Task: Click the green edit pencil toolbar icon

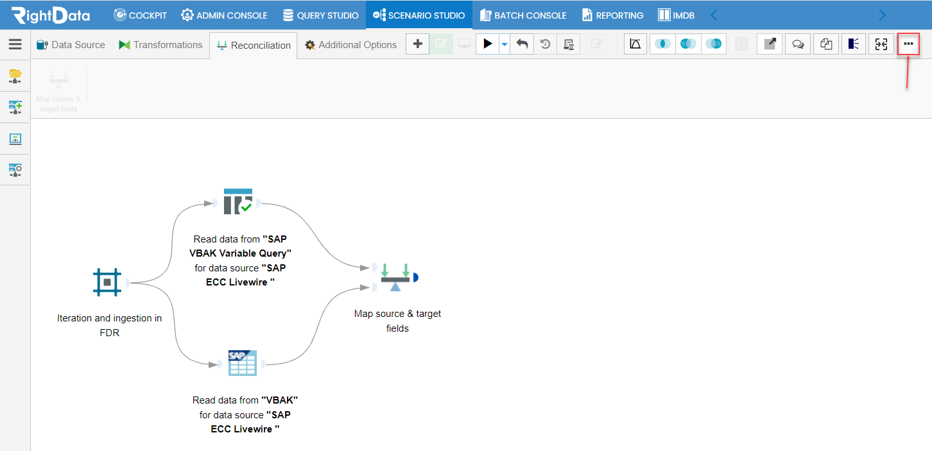Action: point(441,44)
